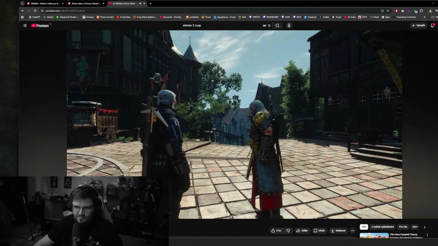This screenshot has width=438, height=246.
Task: Open the TWITCH bookmark
Action: click(x=255, y=17)
